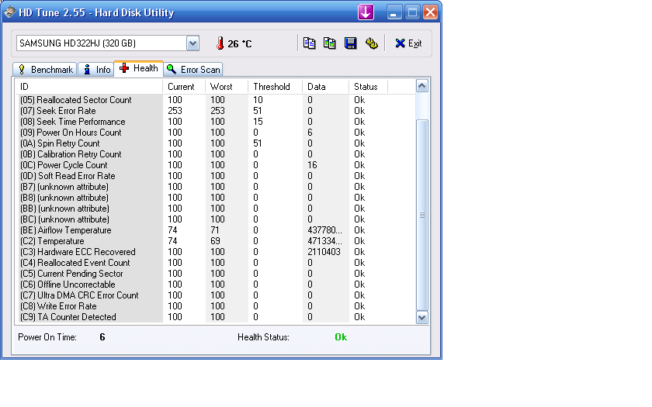Click the Threshold column header
Image resolution: width=652 pixels, height=407 pixels.
[276, 87]
